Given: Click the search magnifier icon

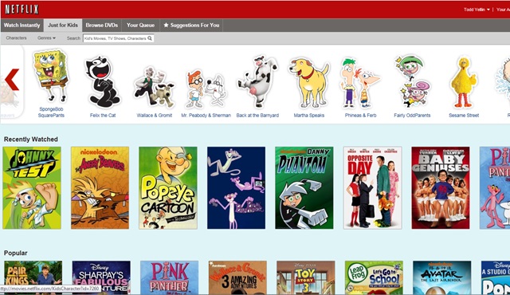Looking at the screenshot, I should (x=150, y=38).
